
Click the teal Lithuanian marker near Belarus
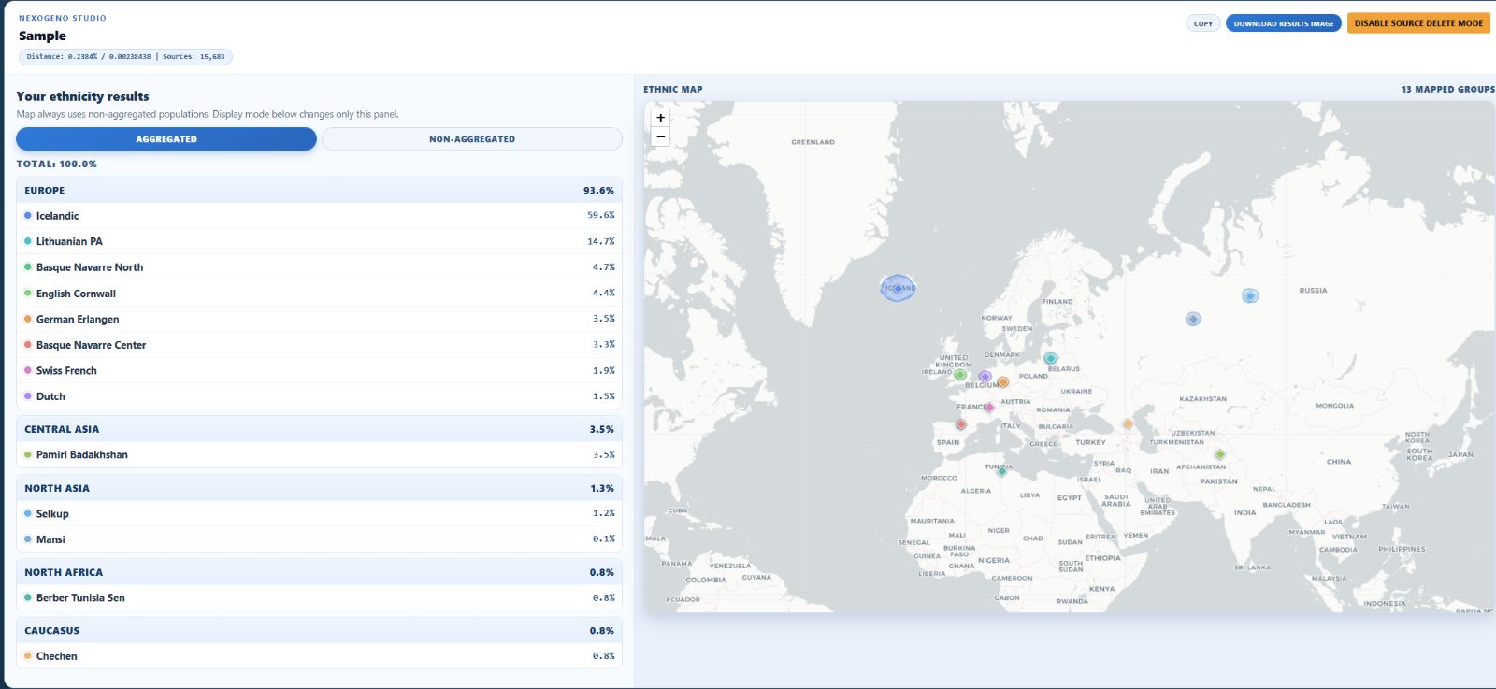pyautogui.click(x=1050, y=358)
